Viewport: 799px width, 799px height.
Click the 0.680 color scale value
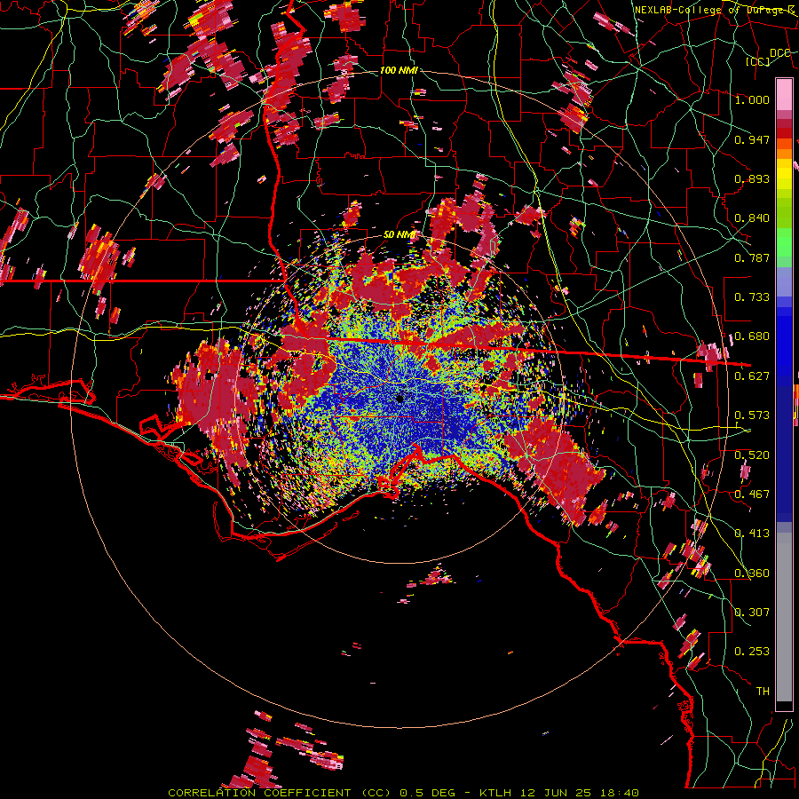point(752,336)
